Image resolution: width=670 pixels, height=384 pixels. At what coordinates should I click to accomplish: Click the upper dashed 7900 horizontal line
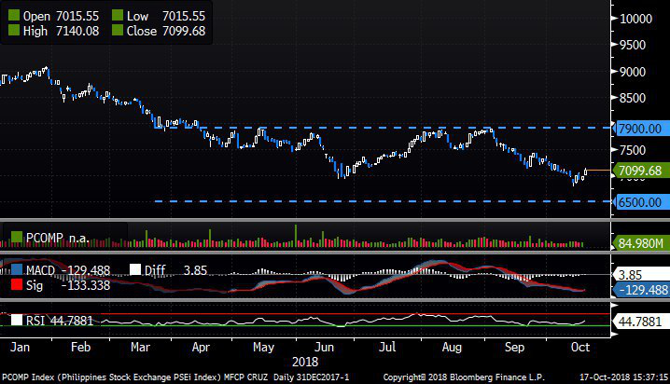(x=373, y=128)
